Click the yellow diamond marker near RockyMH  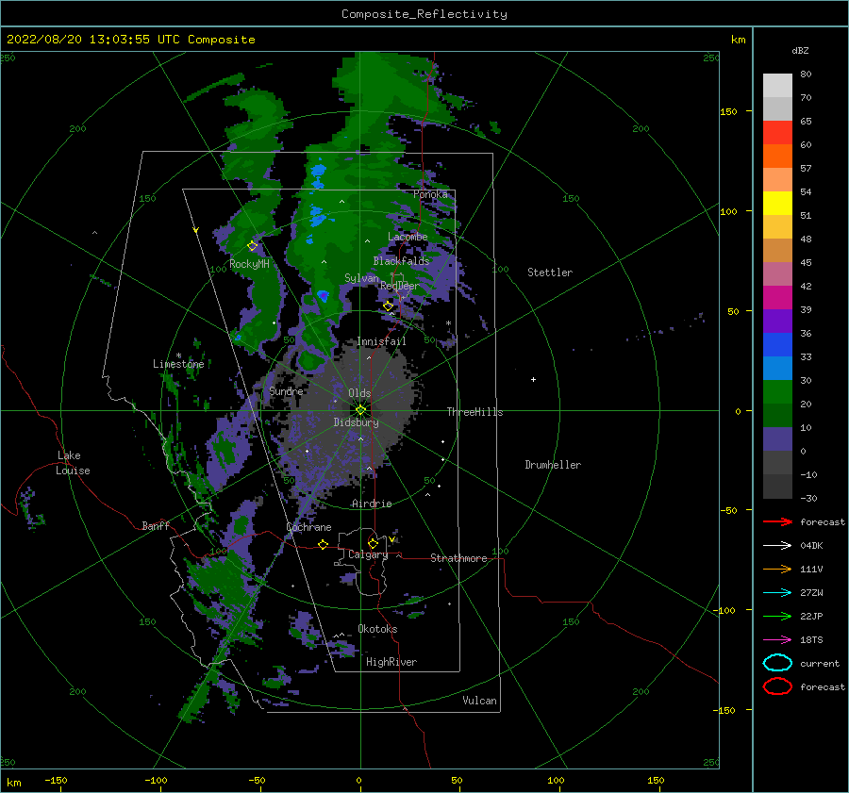[252, 246]
